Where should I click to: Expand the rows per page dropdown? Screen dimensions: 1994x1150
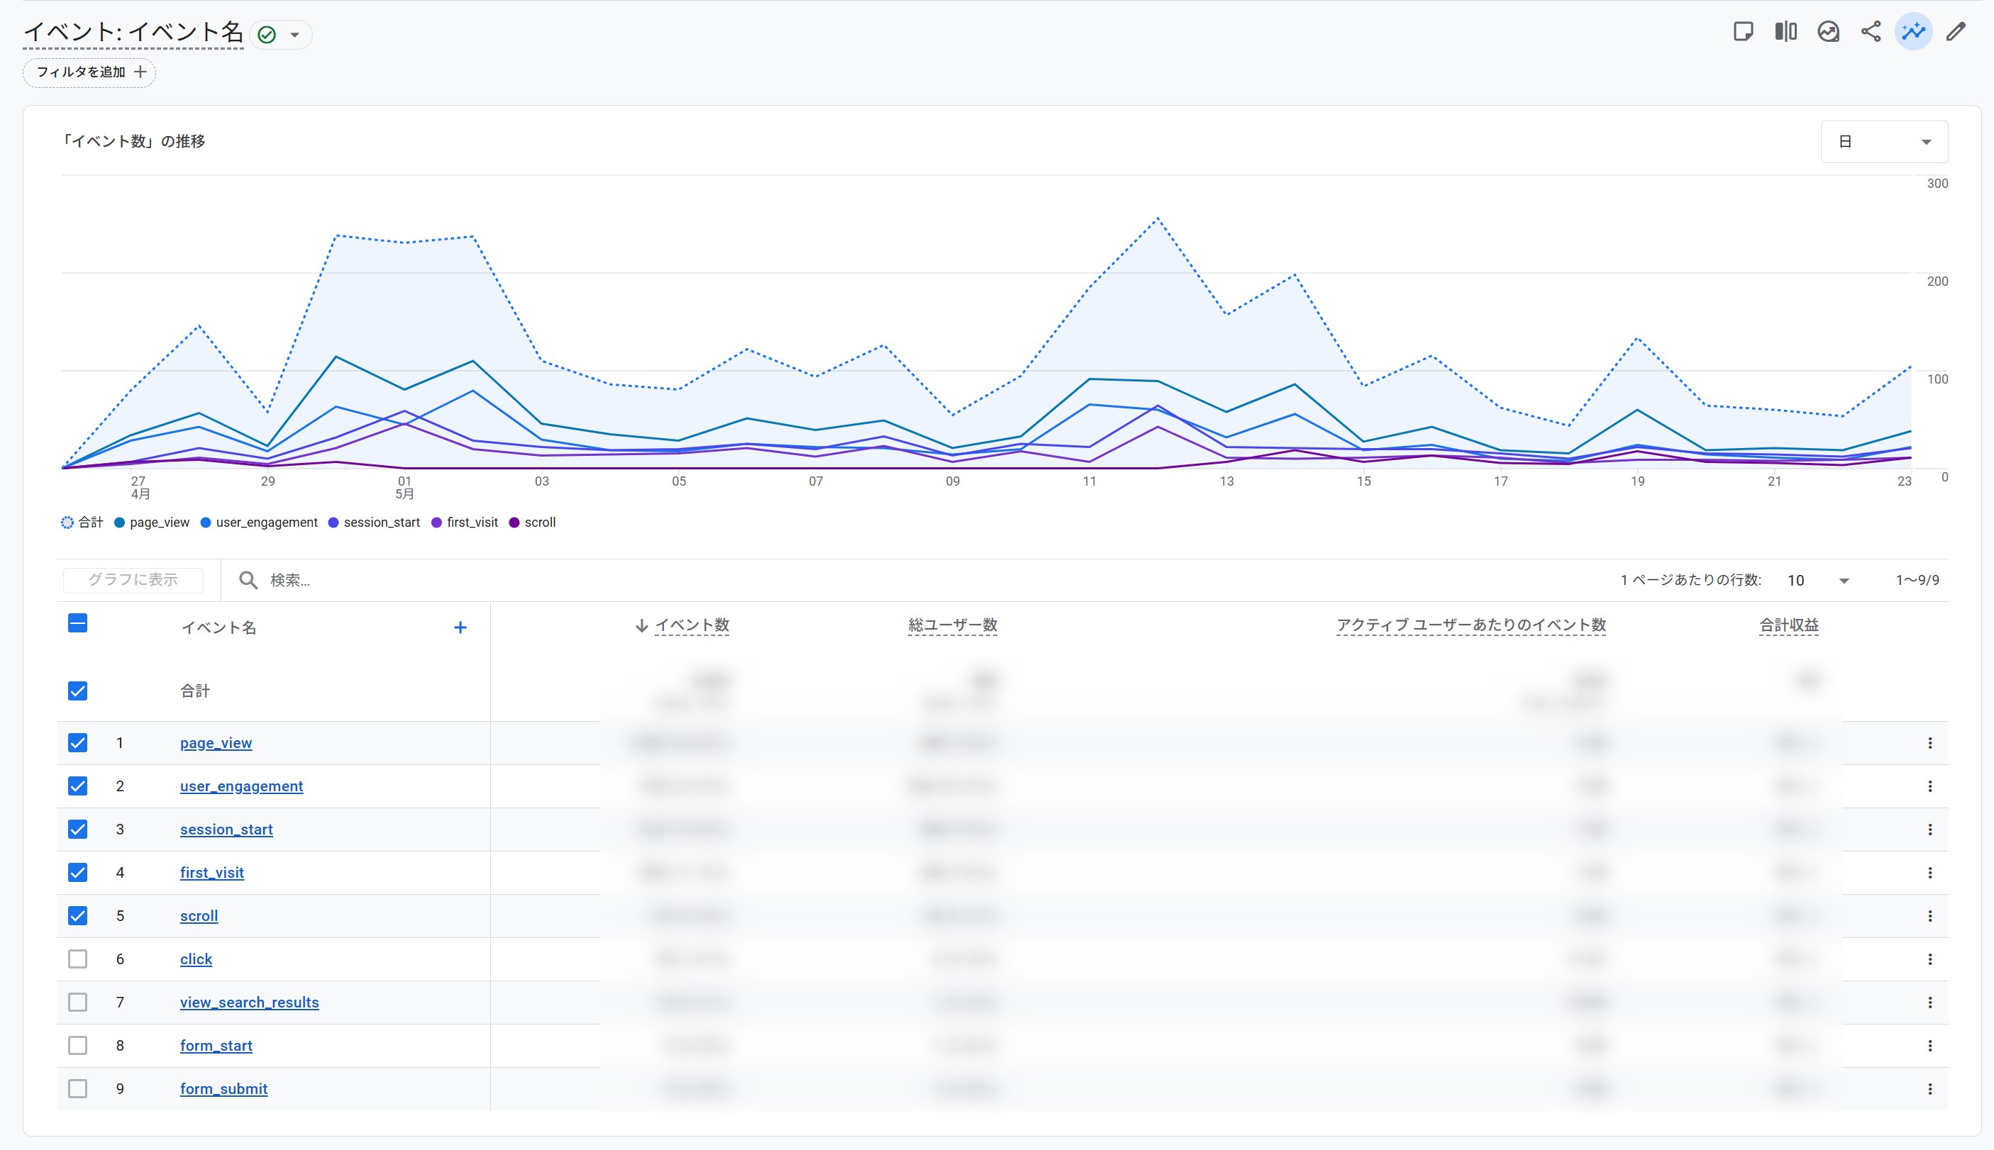[1818, 581]
